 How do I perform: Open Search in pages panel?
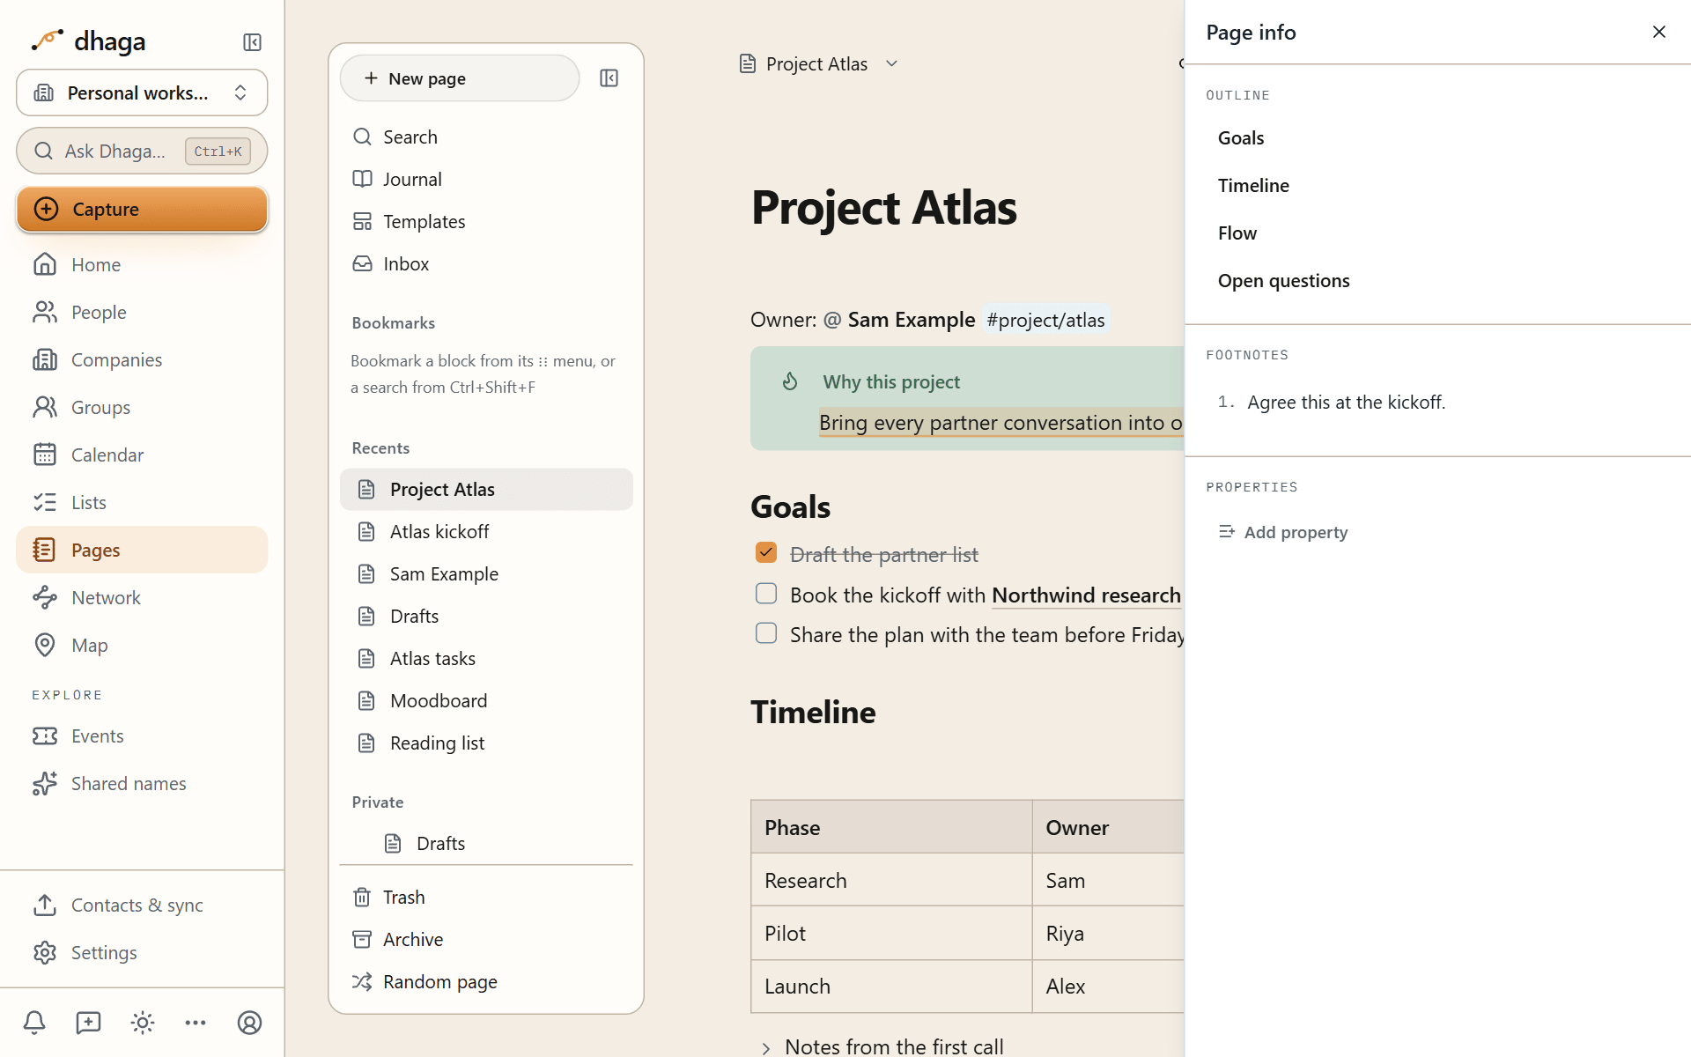tap(486, 137)
